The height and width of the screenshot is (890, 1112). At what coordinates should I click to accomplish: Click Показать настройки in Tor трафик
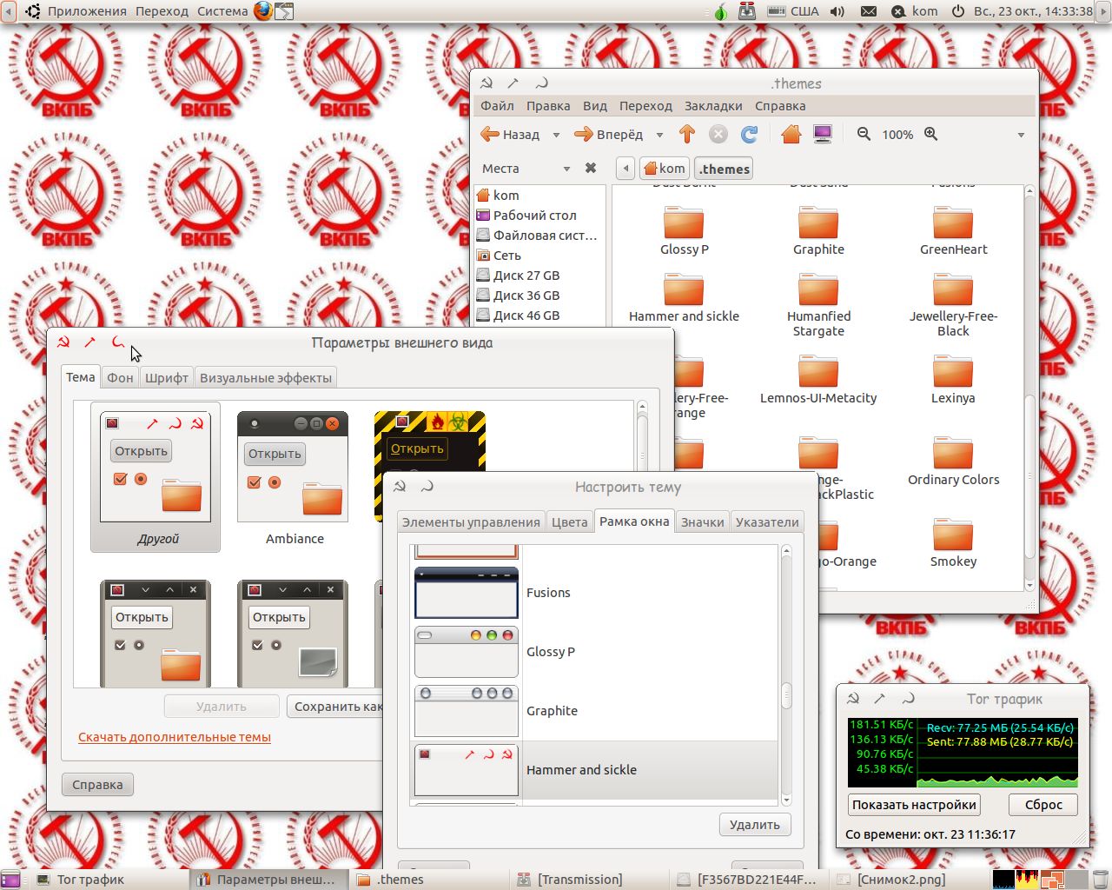tap(914, 804)
